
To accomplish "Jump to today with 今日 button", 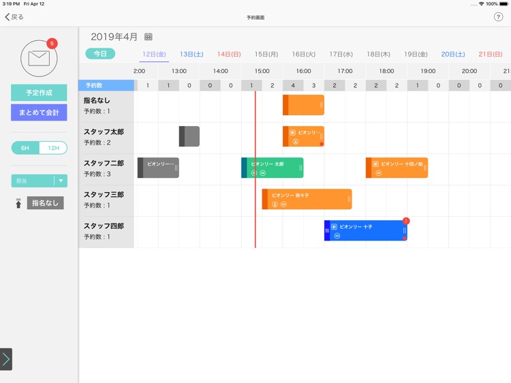I will point(100,54).
